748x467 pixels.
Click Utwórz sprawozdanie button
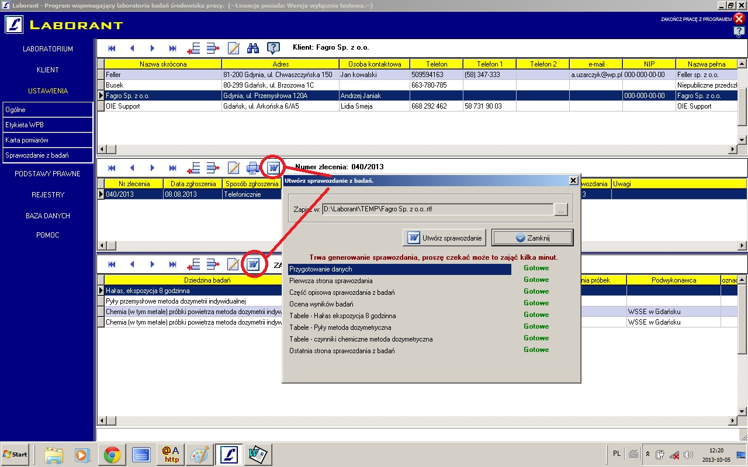[445, 238]
